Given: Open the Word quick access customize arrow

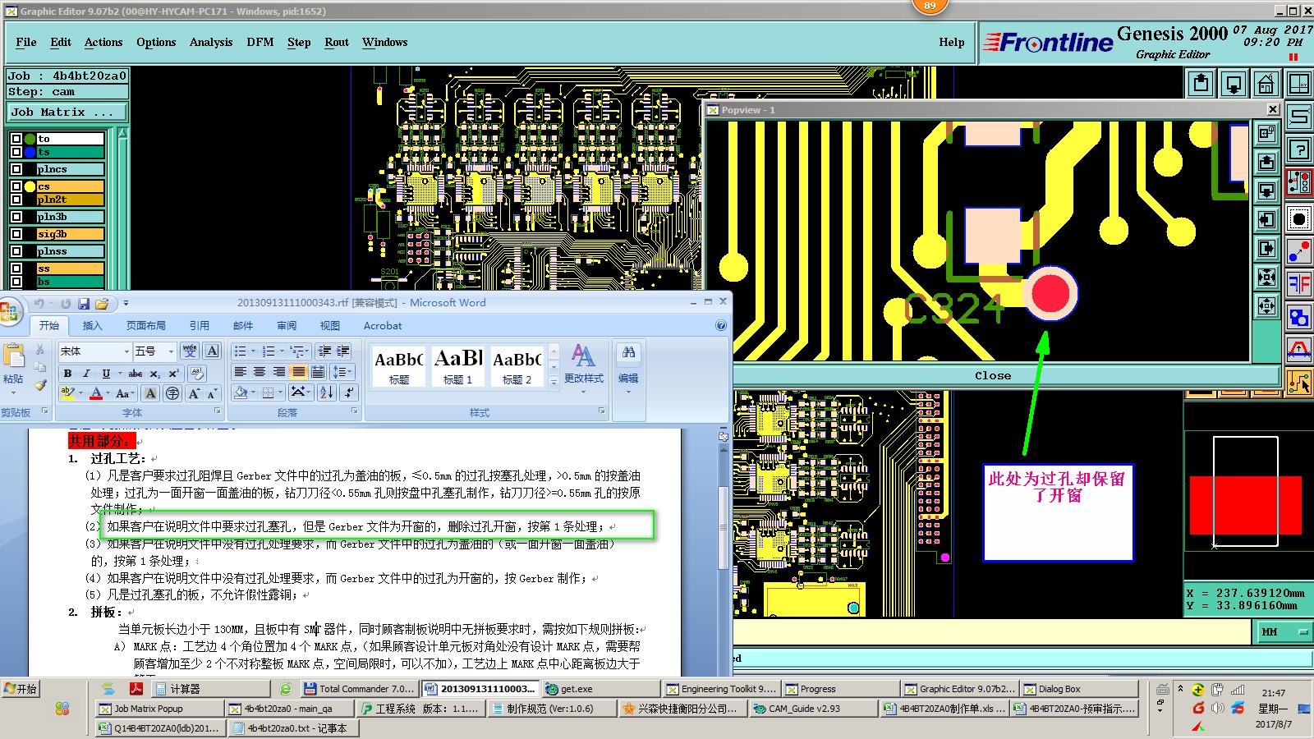Looking at the screenshot, I should coord(126,304).
